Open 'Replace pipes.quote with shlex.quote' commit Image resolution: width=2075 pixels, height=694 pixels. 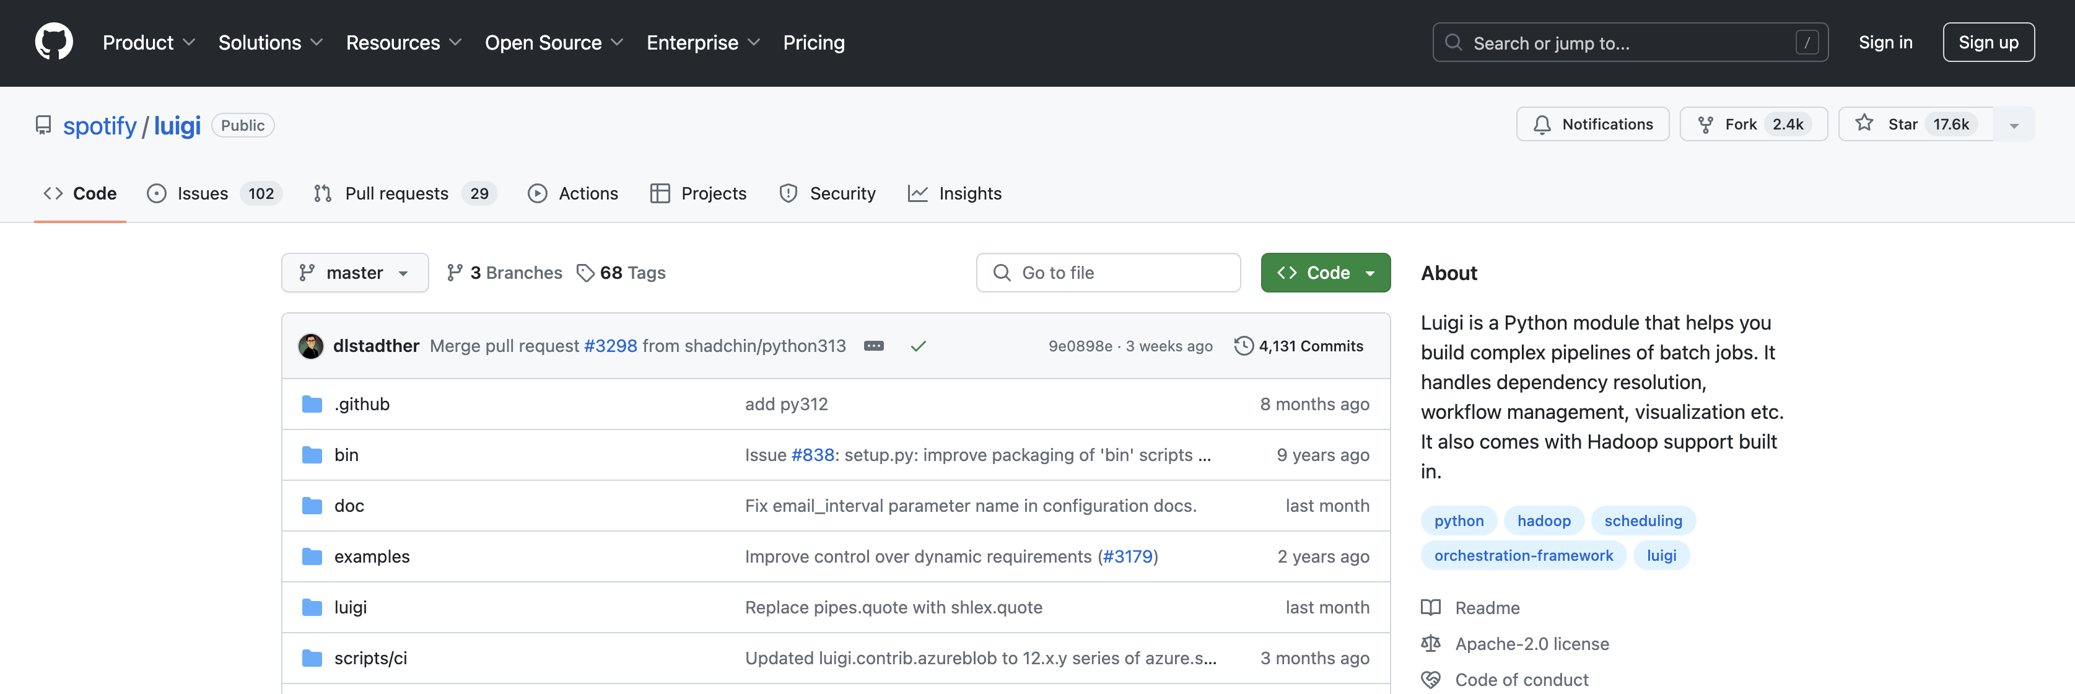pos(893,608)
